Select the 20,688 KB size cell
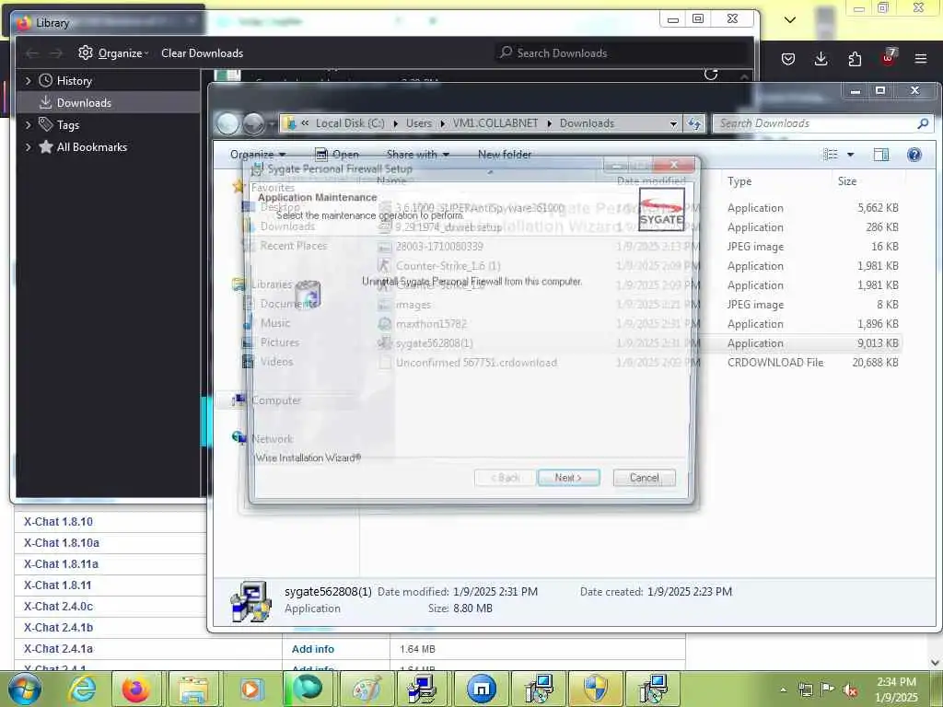943x707 pixels. coord(875,363)
